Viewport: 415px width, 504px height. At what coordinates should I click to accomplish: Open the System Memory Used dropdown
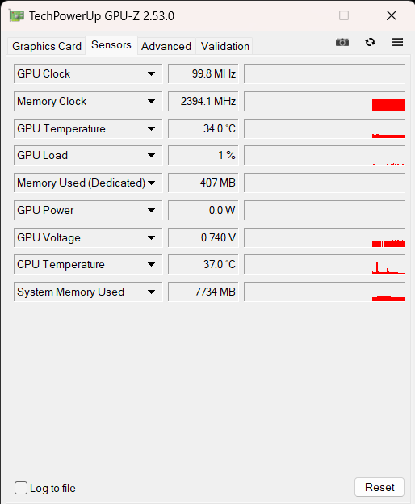point(151,292)
